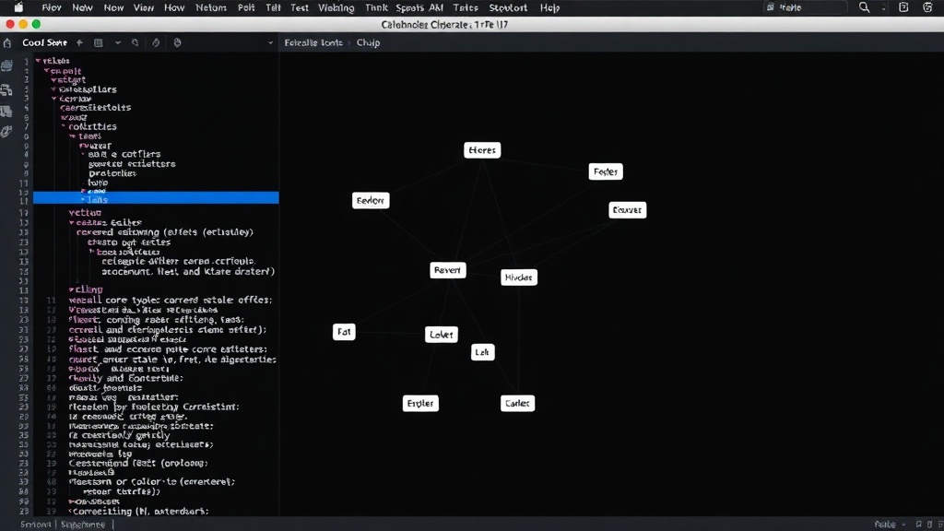Select the Ergler graph node

pyautogui.click(x=420, y=404)
